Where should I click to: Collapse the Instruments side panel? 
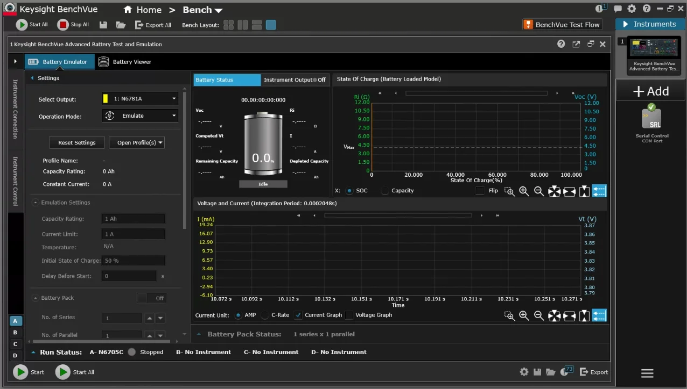(625, 24)
